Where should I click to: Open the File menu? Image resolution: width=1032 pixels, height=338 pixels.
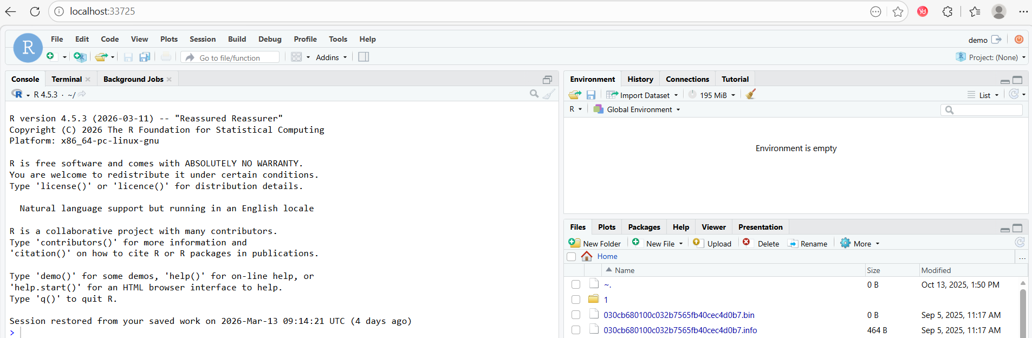click(57, 39)
